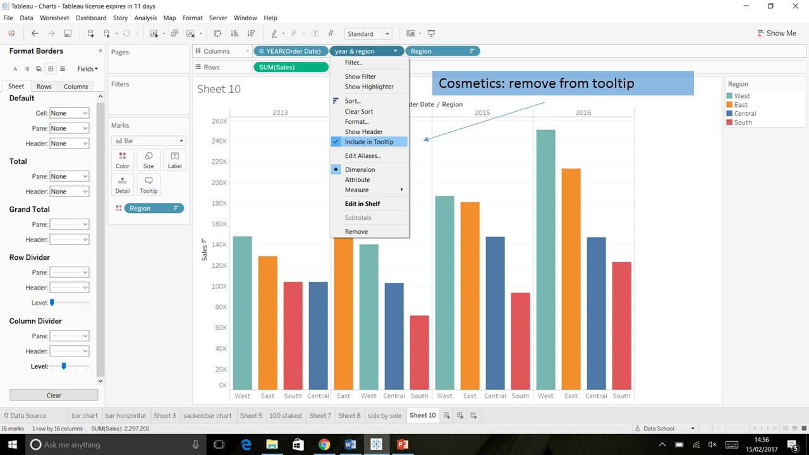Open the Bar mark type dropdown
Screen dimensions: 809x455
coord(149,141)
